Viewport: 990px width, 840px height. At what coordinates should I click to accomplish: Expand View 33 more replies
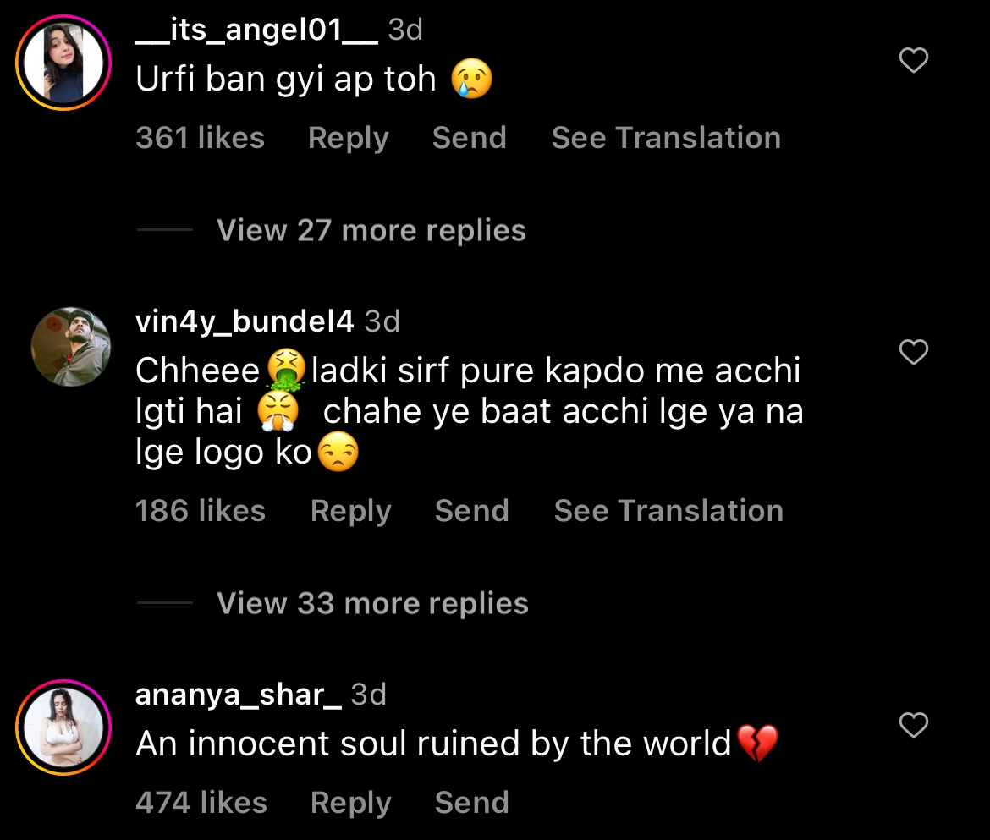372,604
